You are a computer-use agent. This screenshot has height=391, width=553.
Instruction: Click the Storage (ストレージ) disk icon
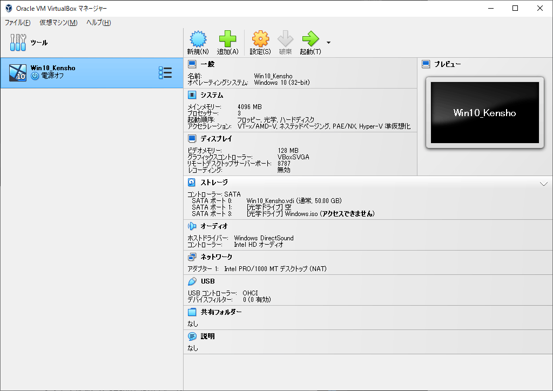coord(192,183)
